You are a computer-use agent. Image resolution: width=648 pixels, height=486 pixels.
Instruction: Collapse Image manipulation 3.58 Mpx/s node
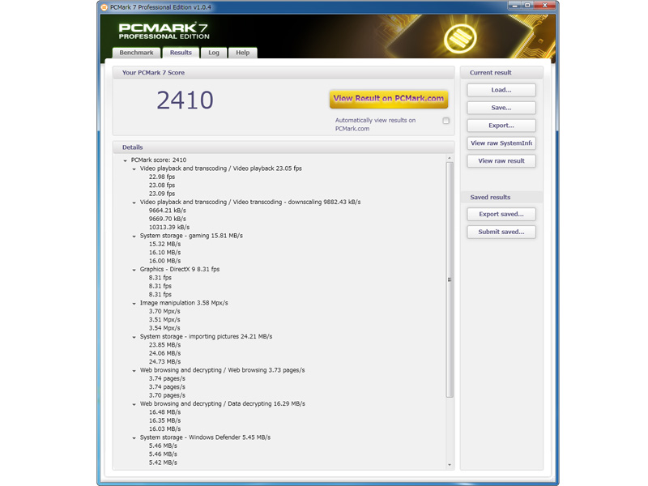click(134, 303)
